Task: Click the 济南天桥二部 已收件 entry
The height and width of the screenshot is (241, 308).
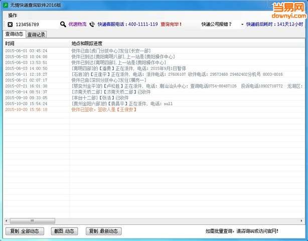Action: pos(111,92)
